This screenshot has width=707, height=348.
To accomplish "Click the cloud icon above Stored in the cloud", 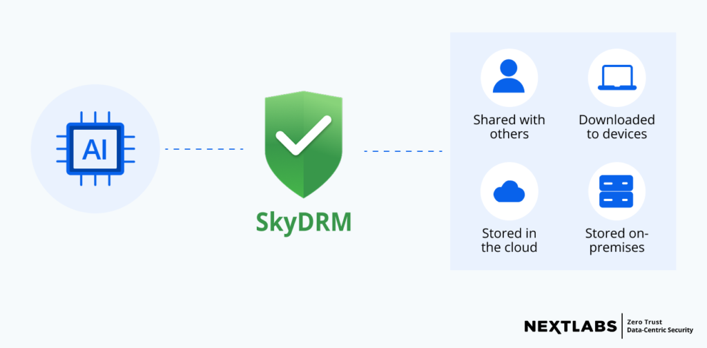I will coord(509,191).
